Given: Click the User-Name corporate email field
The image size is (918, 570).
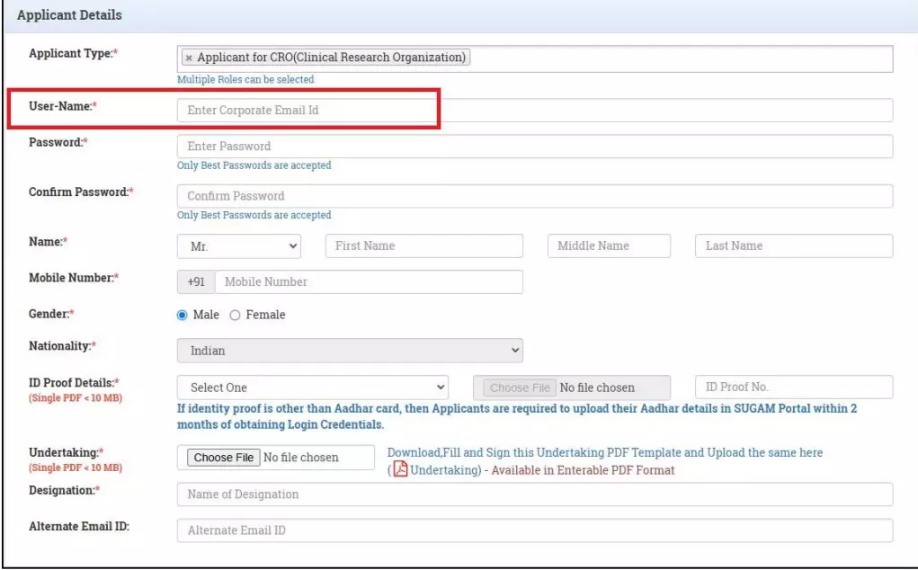Looking at the screenshot, I should pyautogui.click(x=534, y=110).
